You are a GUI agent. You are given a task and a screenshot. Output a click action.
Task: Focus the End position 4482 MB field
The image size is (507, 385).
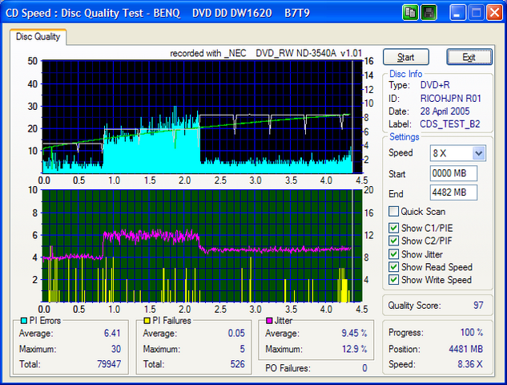453,192
